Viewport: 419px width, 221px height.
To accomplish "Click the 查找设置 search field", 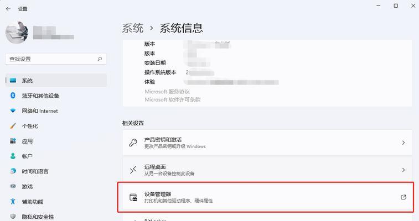I will pos(56,59).
